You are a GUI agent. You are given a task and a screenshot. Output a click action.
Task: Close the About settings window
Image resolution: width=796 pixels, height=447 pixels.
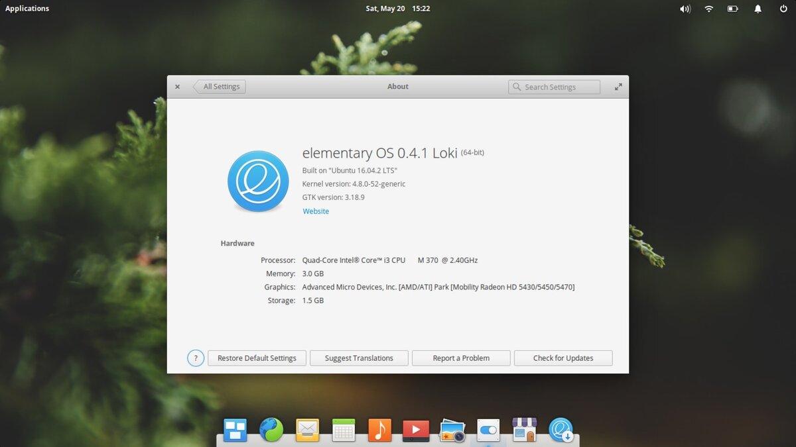tap(177, 87)
